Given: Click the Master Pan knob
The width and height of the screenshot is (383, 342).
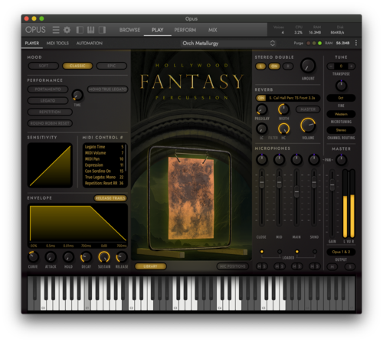Looking at the screenshot, I should [341, 160].
